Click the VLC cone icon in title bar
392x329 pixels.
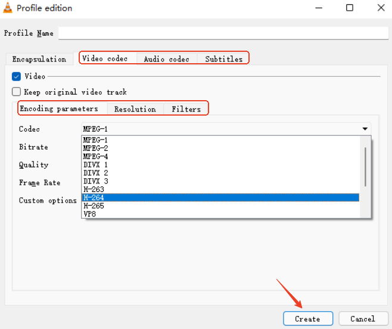8,8
